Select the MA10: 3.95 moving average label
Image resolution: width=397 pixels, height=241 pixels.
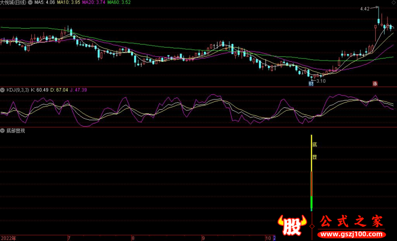click(68, 3)
